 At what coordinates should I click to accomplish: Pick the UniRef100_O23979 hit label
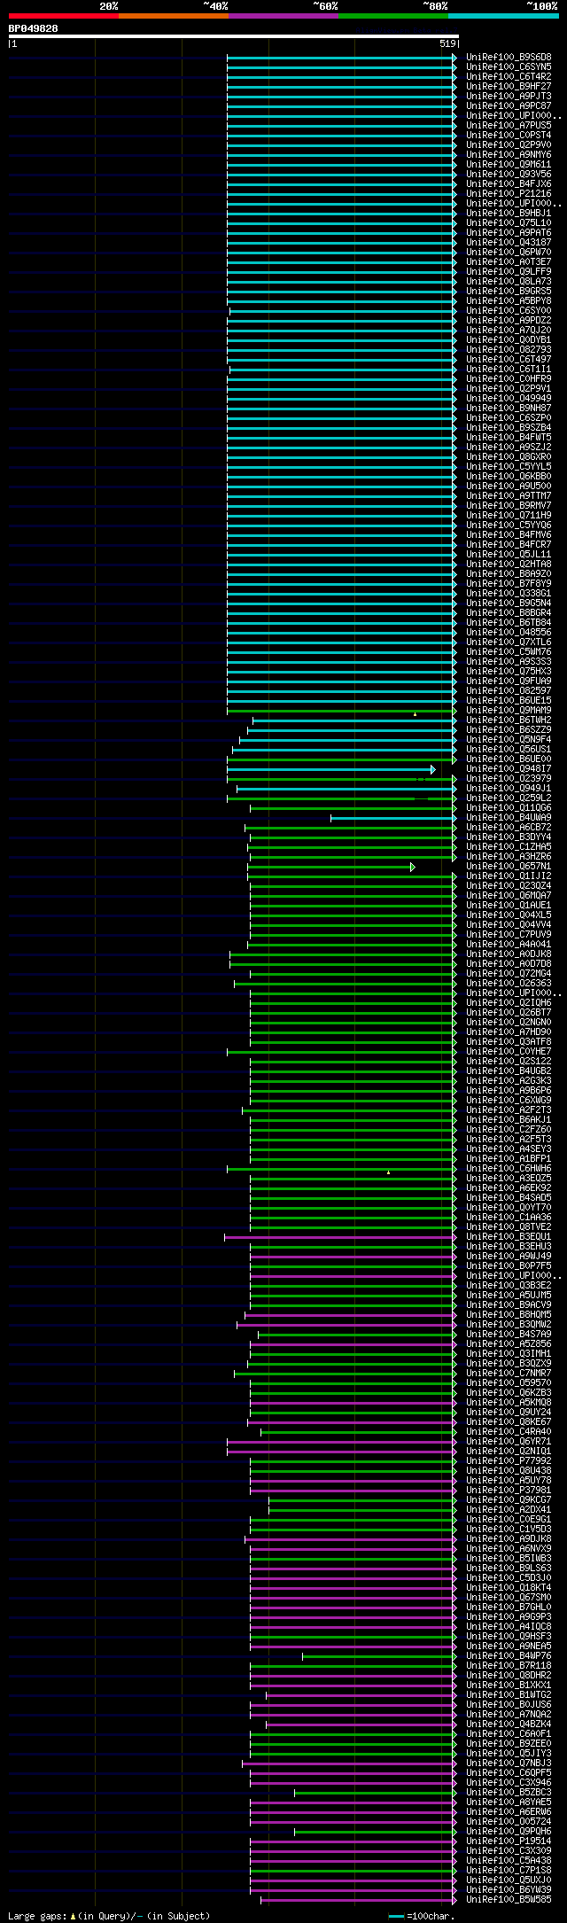click(x=509, y=778)
